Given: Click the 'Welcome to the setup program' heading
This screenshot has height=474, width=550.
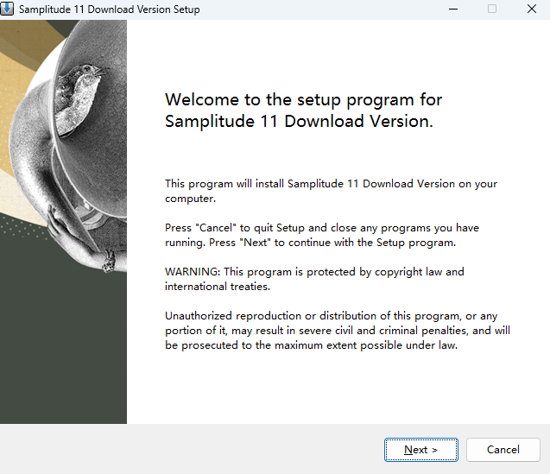Looking at the screenshot, I should (303, 111).
